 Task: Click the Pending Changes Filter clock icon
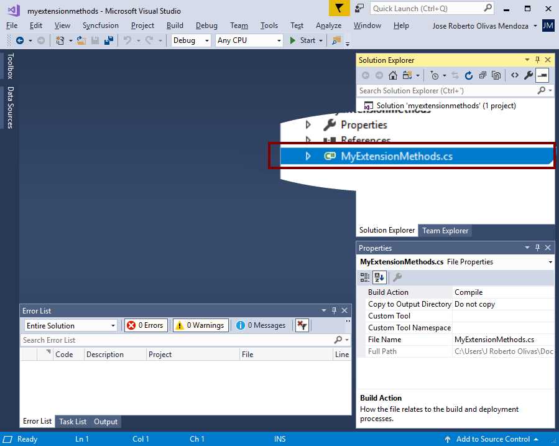[435, 75]
